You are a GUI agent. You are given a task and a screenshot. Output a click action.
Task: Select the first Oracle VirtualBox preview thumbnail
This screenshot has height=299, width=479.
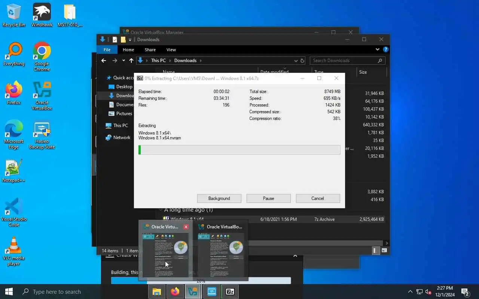[165, 250]
